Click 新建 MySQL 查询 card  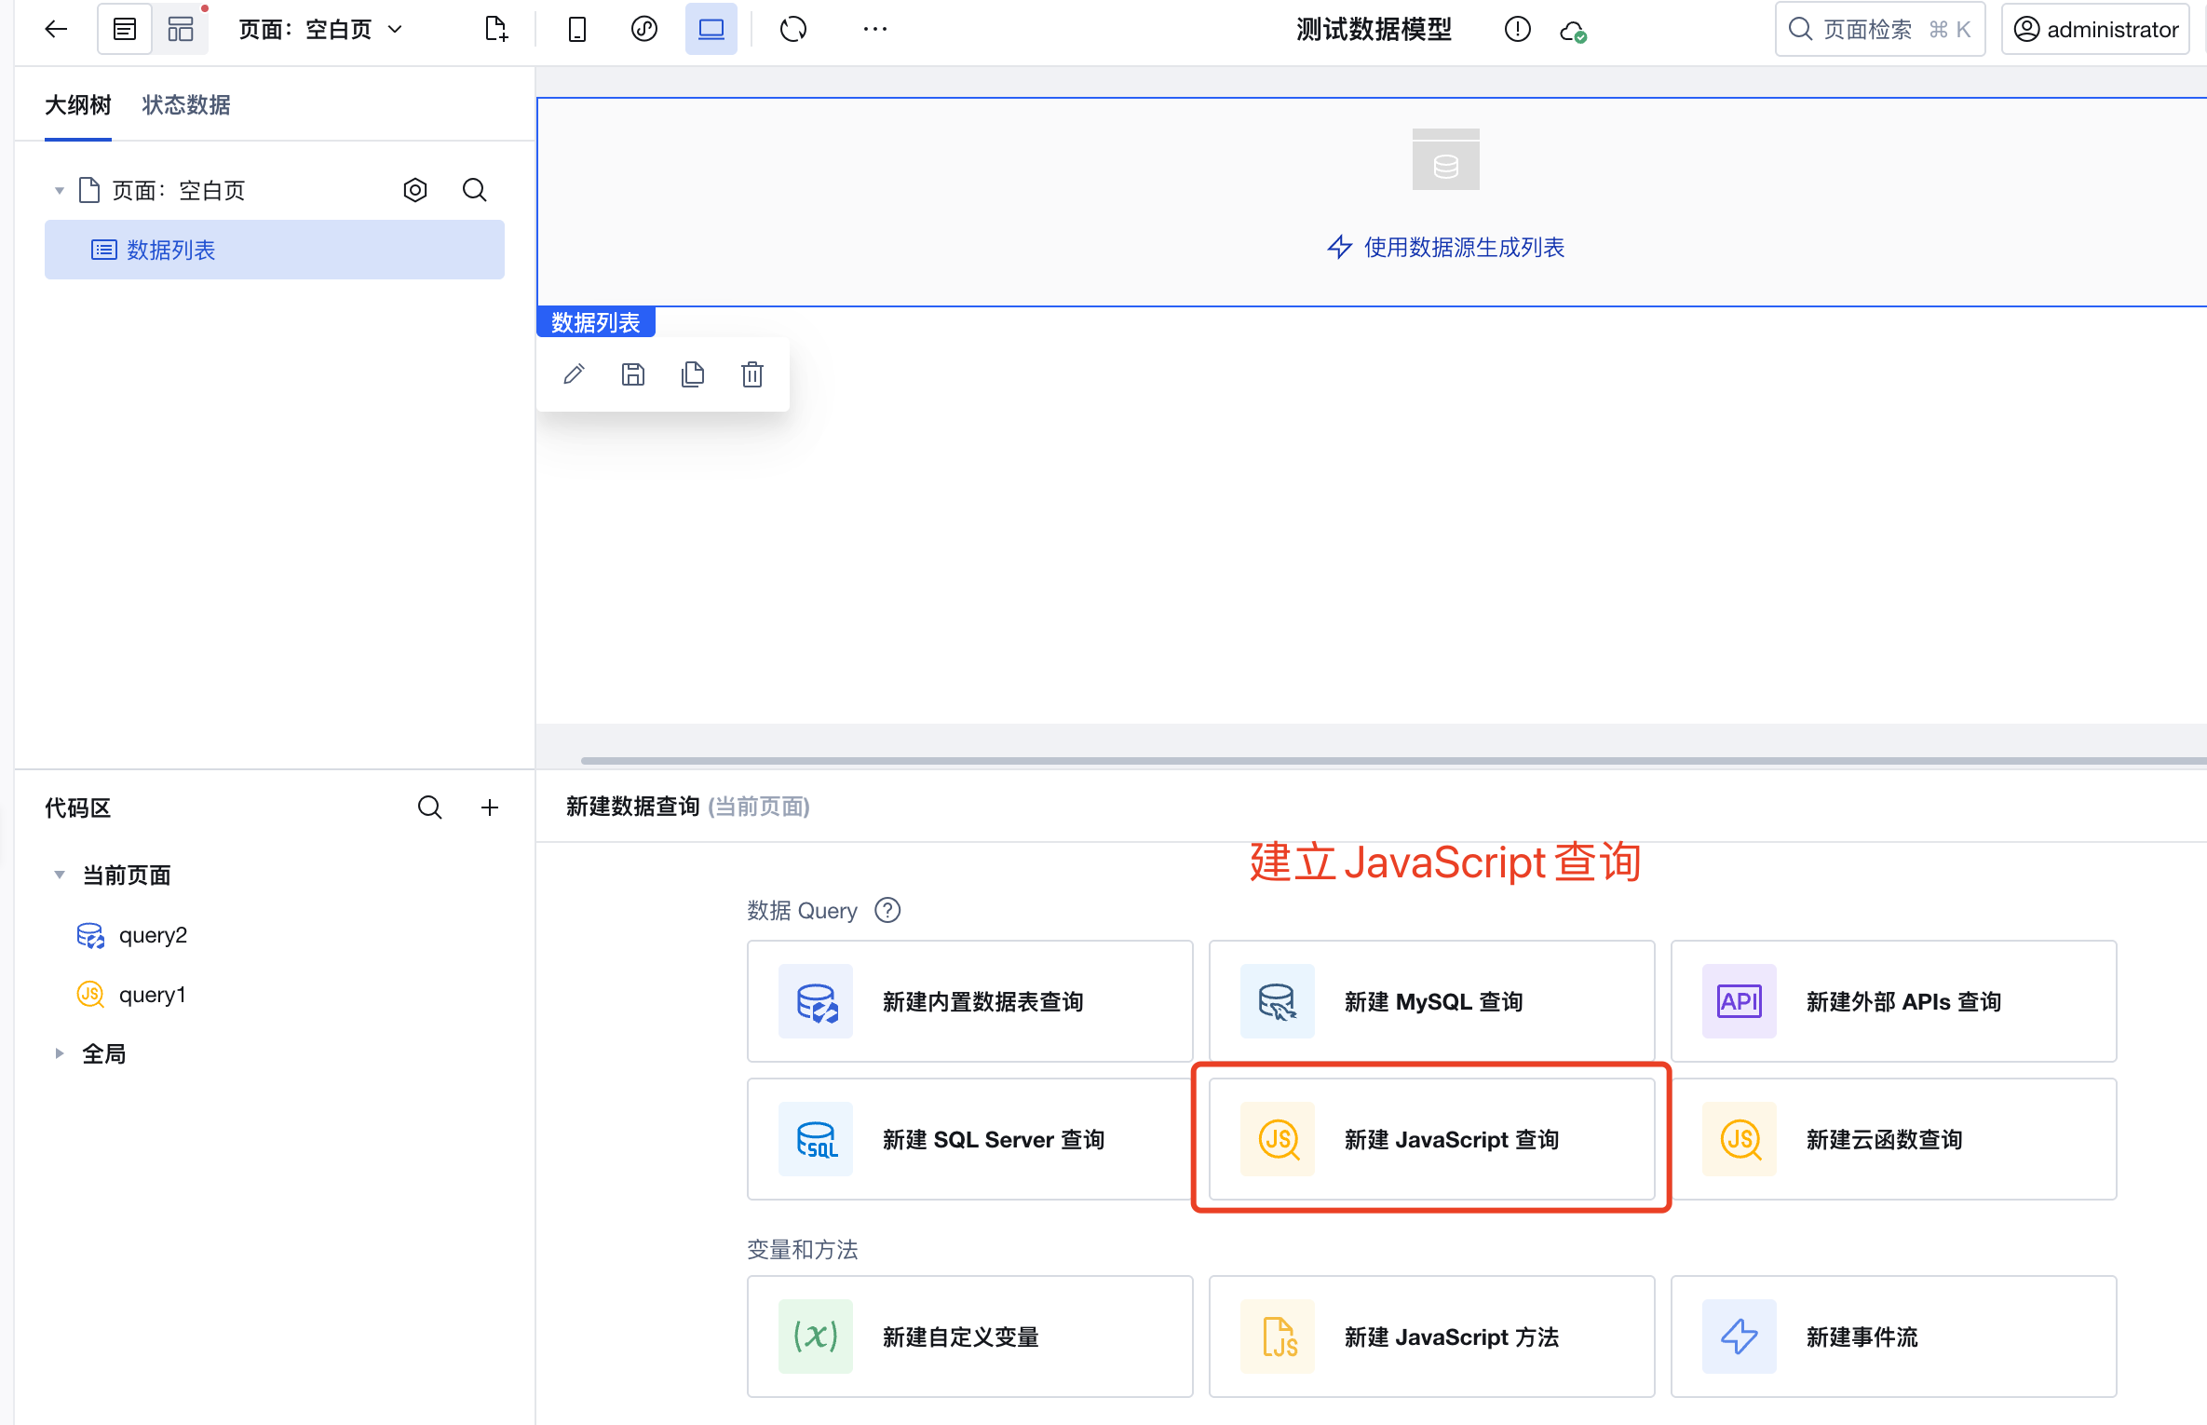pos(1431,1001)
